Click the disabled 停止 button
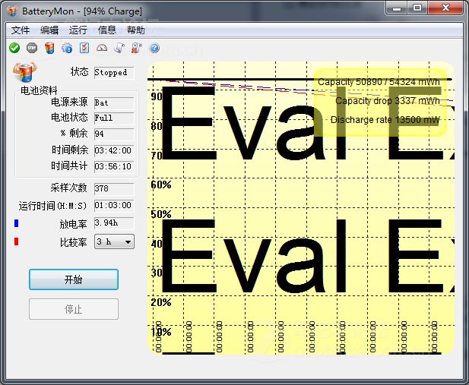The image size is (469, 385). point(74,309)
